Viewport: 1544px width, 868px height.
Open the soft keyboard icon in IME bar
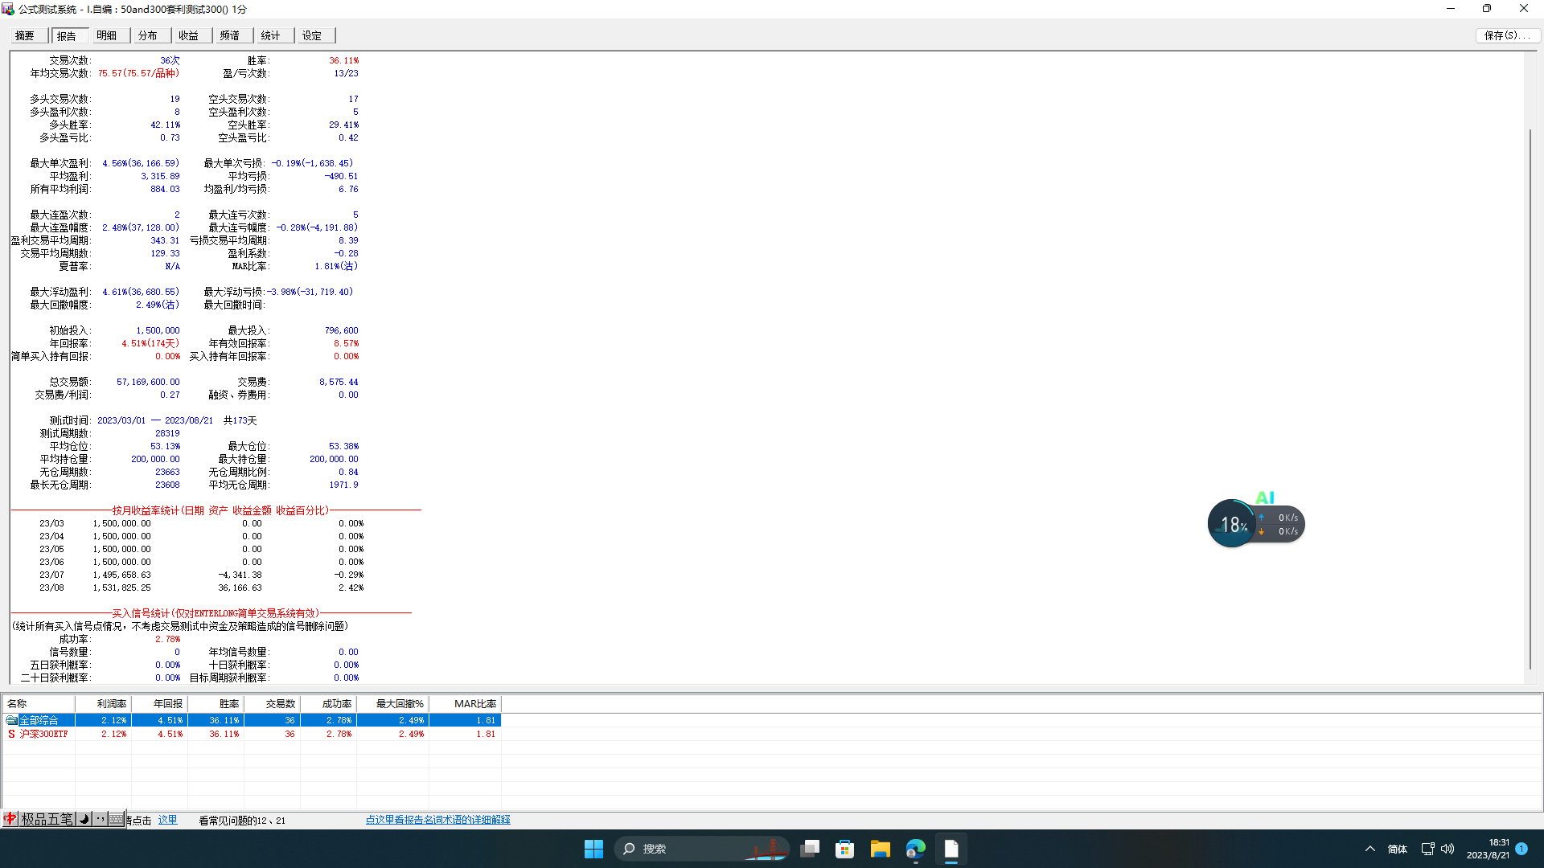116,819
